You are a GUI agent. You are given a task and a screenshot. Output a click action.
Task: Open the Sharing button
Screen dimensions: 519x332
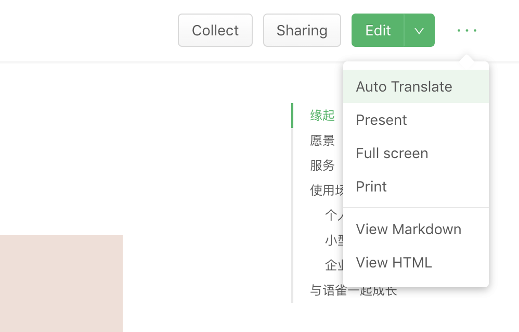click(302, 31)
